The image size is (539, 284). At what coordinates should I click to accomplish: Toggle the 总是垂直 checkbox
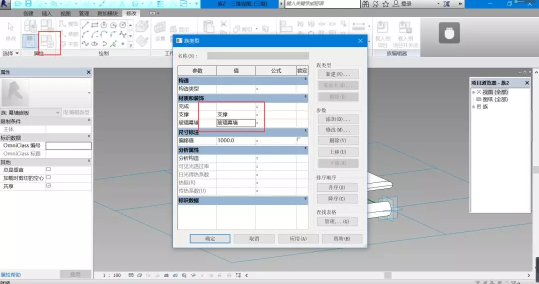point(48,169)
